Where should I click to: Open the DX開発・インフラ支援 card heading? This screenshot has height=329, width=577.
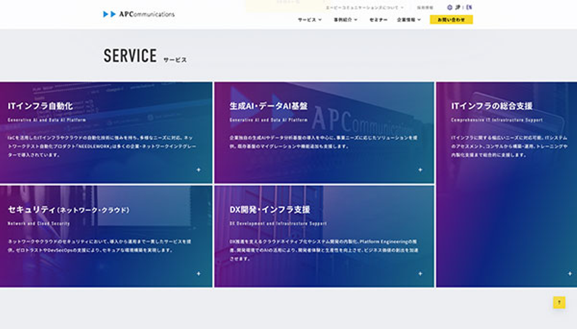click(270, 210)
